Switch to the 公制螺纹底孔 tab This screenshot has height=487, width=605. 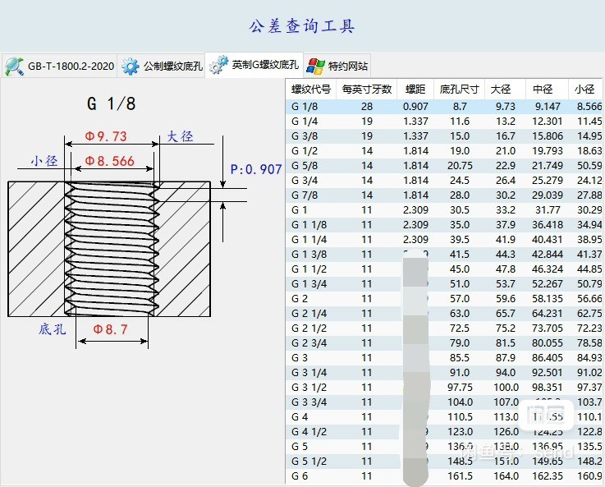(x=161, y=66)
